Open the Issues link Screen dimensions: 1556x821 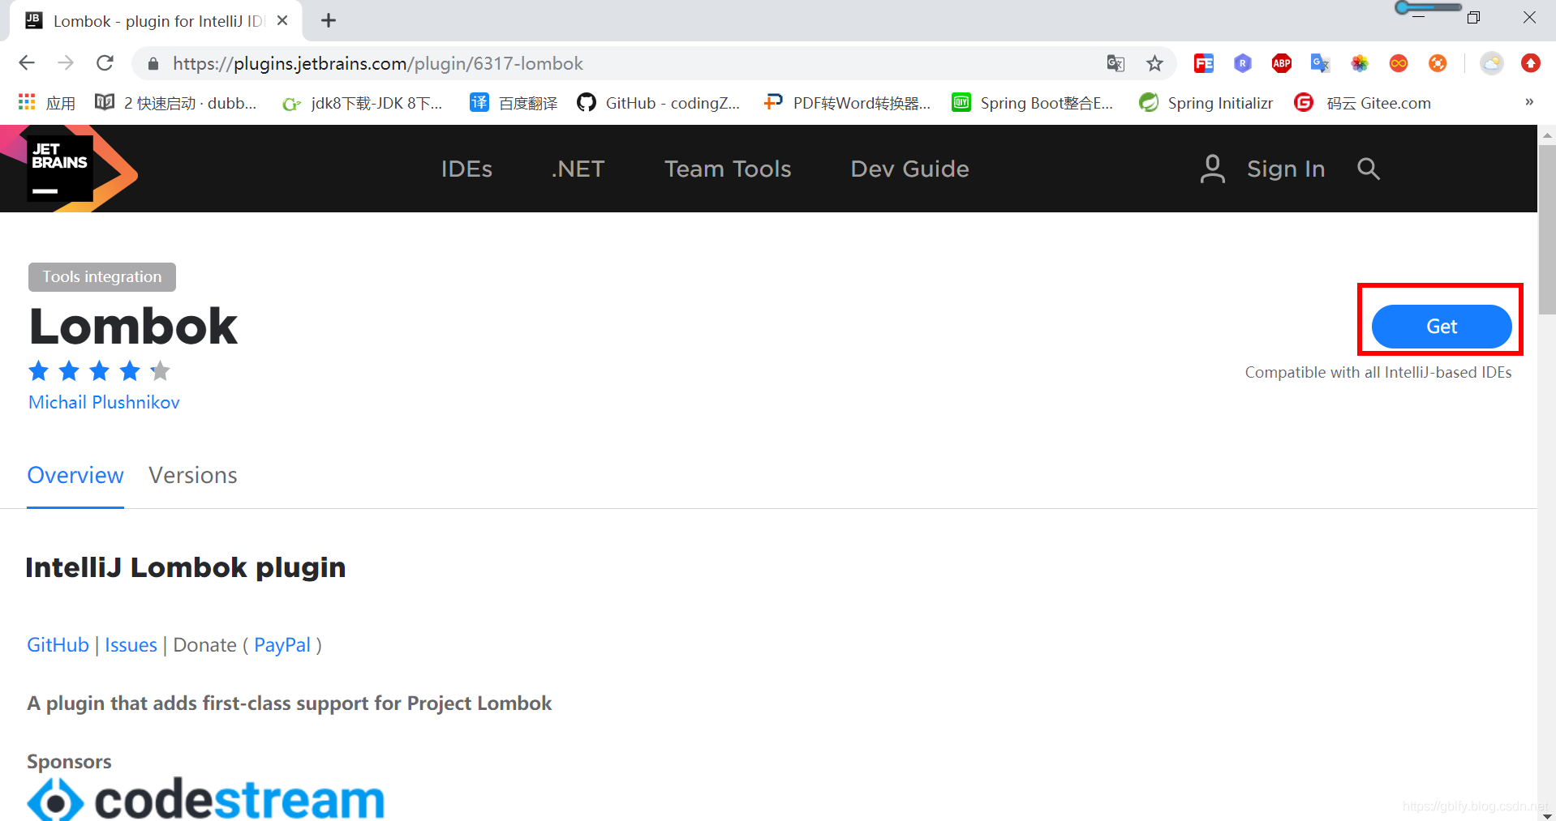pos(131,645)
